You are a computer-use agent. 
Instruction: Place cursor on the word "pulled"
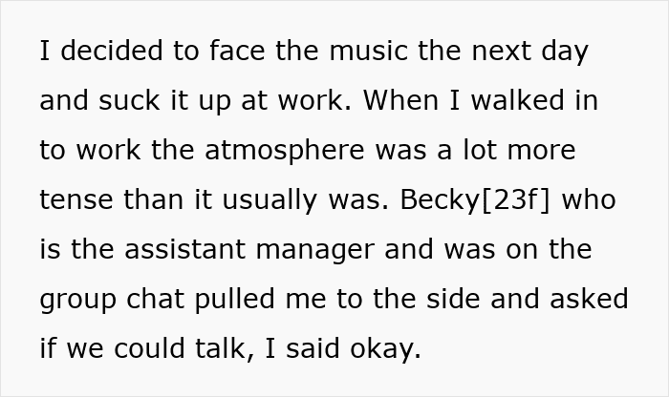[235, 299]
